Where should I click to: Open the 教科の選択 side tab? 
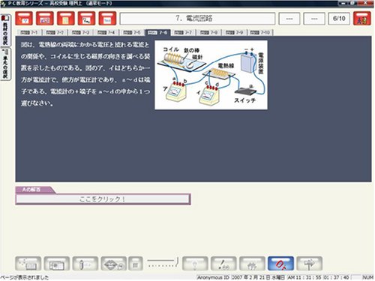coord(5,31)
